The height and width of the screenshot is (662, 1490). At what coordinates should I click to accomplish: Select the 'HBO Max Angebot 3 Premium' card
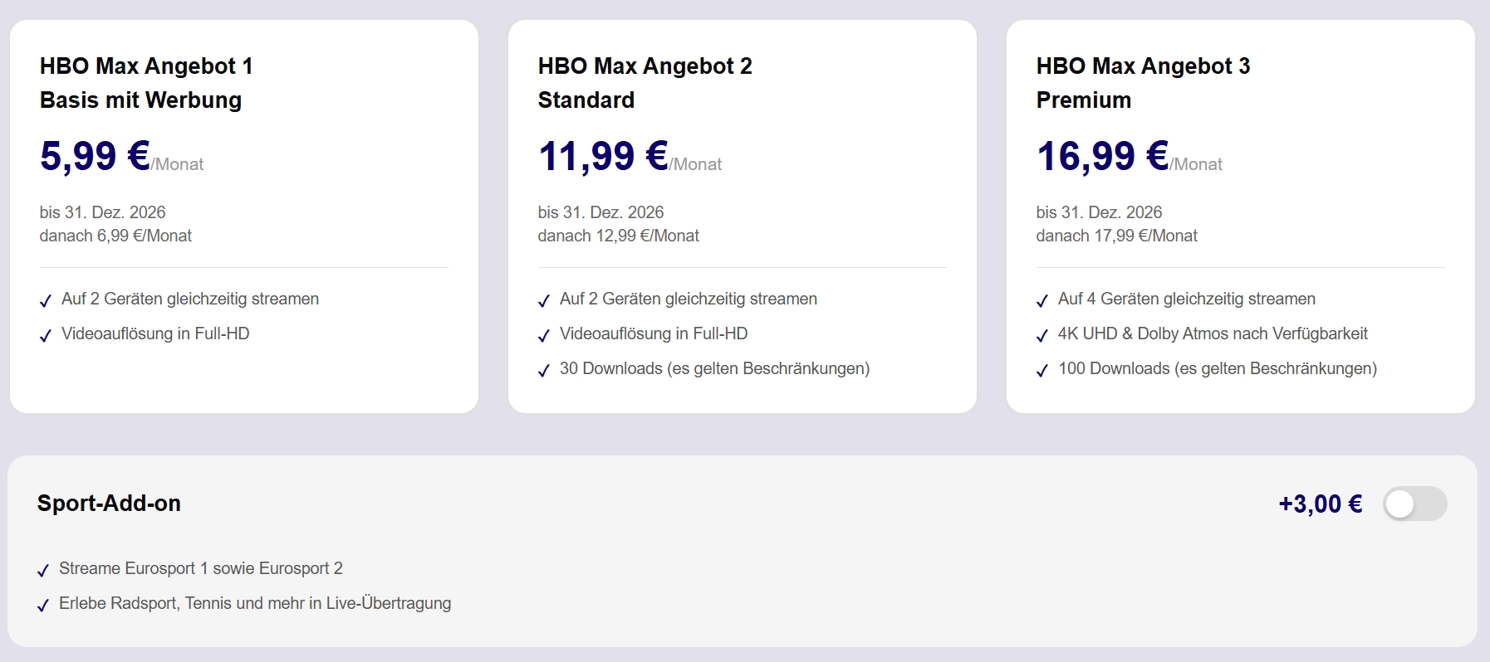[x=1240, y=216]
